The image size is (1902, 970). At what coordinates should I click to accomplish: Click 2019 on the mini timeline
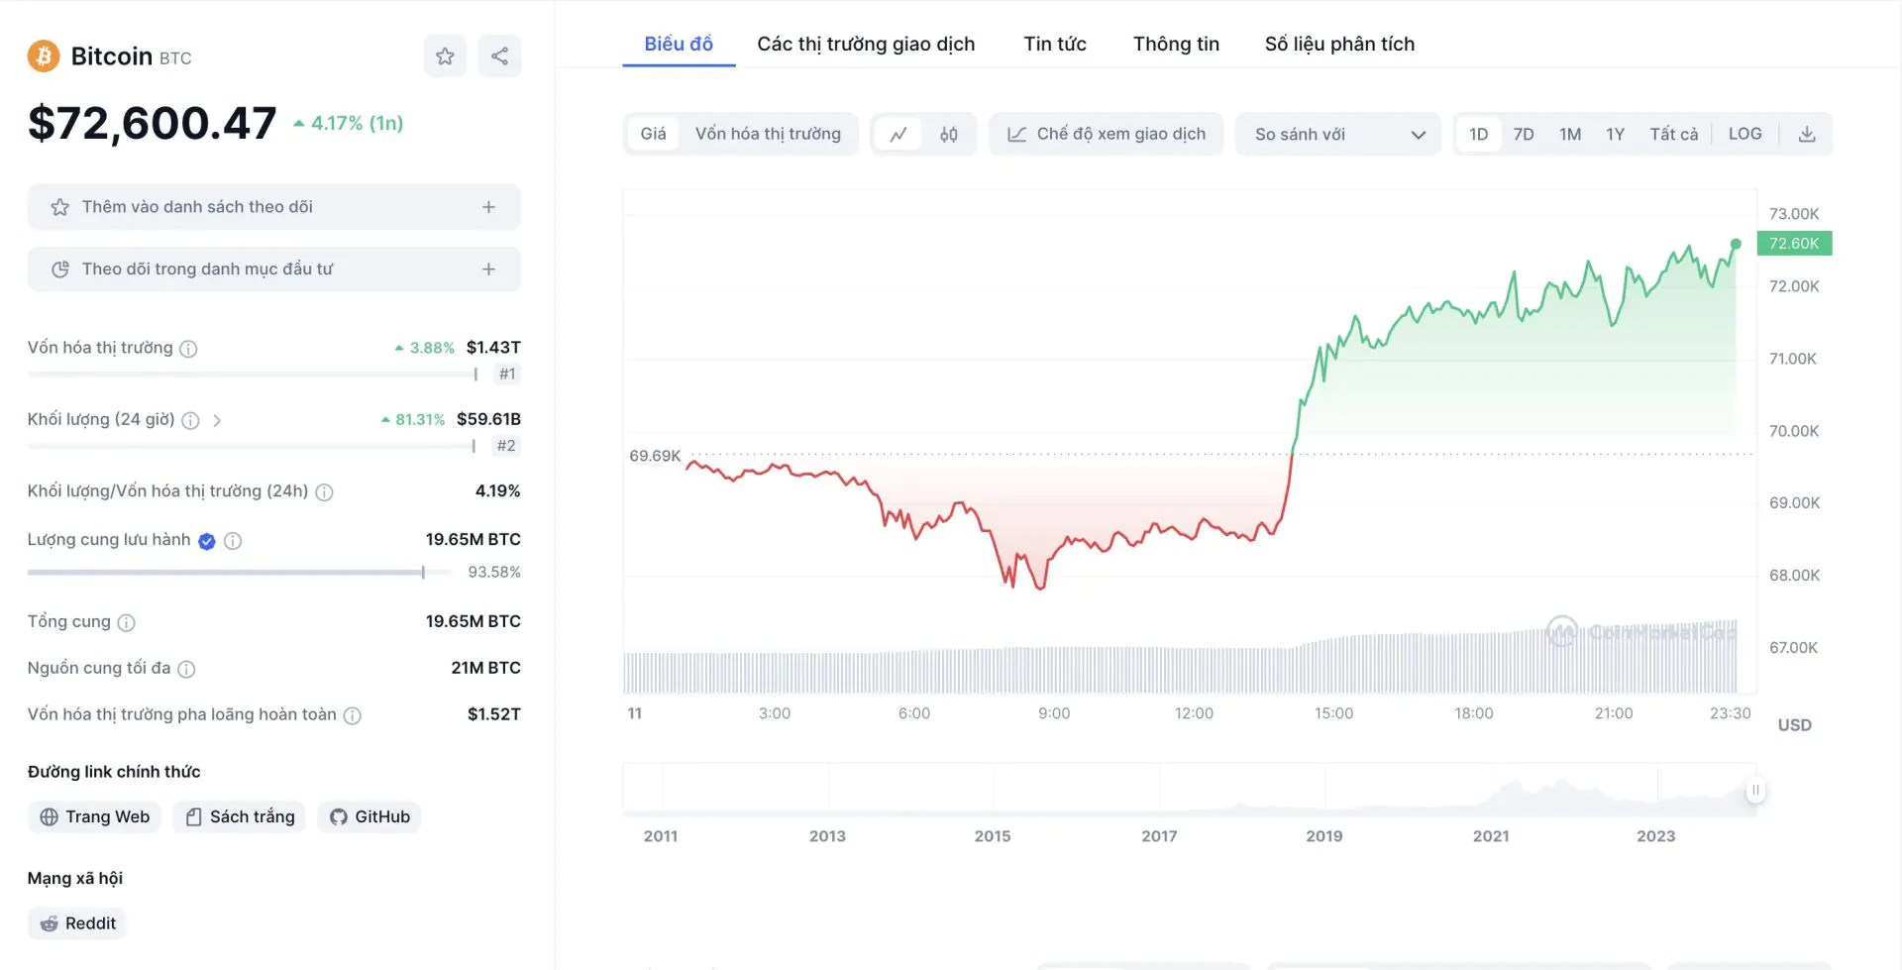pos(1323,835)
